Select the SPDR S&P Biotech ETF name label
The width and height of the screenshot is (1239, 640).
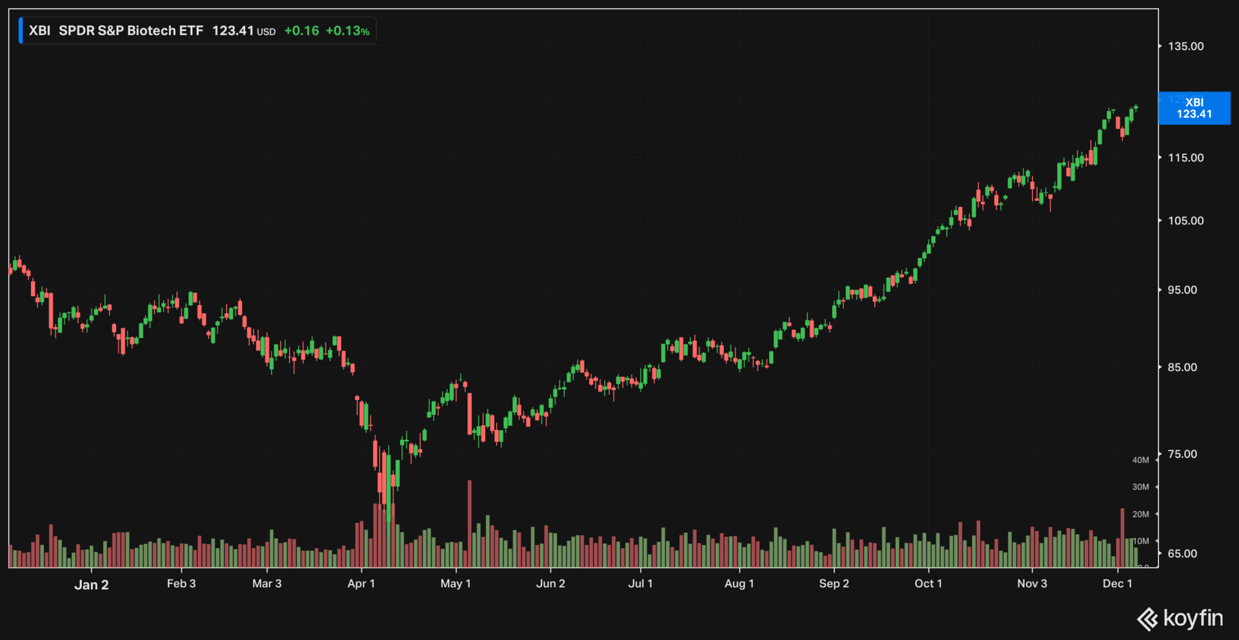[131, 31]
